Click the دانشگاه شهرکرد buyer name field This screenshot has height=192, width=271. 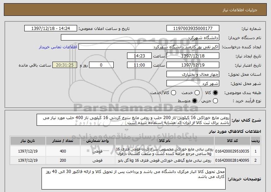click(x=140, y=38)
